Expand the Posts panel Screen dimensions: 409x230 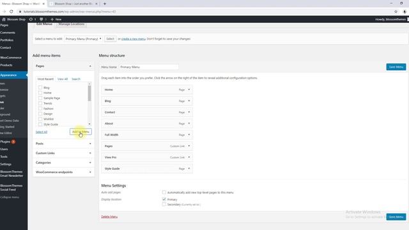pyautogui.click(x=90, y=143)
